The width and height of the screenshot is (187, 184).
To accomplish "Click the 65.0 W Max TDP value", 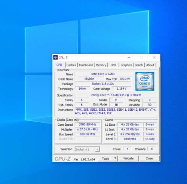I will pyautogui.click(x=125, y=79).
